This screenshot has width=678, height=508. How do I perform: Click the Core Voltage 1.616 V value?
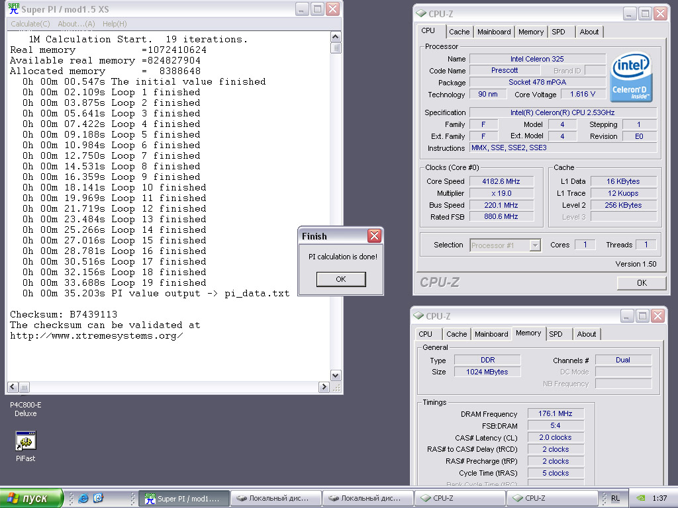(583, 94)
